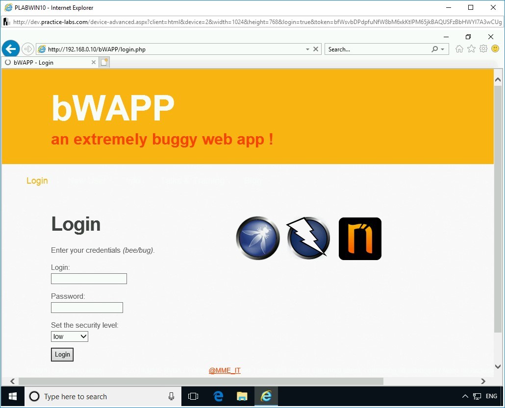Click the smiley feedback icon

(x=495, y=48)
